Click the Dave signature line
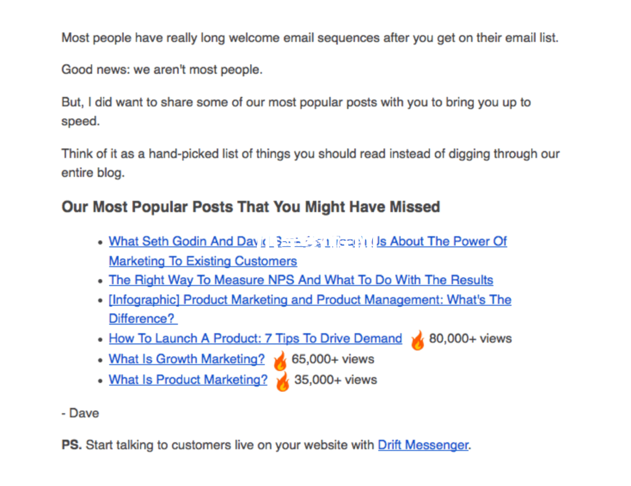The width and height of the screenshot is (631, 486). coord(80,413)
